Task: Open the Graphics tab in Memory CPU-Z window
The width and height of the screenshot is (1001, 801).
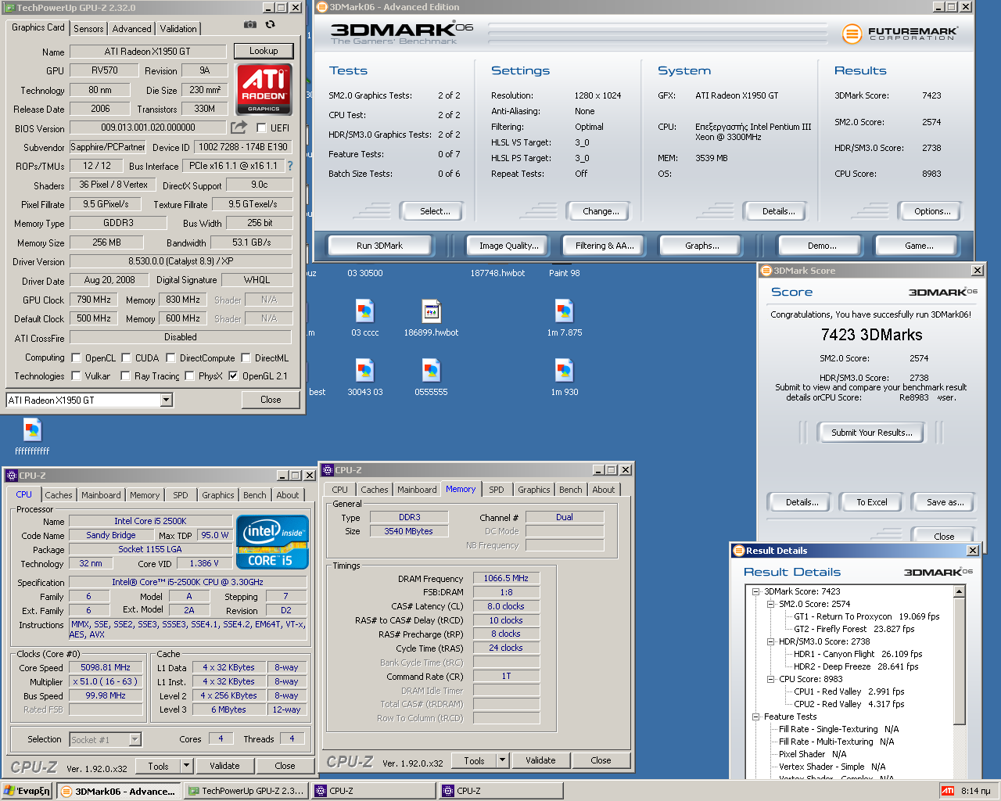Action: pyautogui.click(x=534, y=490)
